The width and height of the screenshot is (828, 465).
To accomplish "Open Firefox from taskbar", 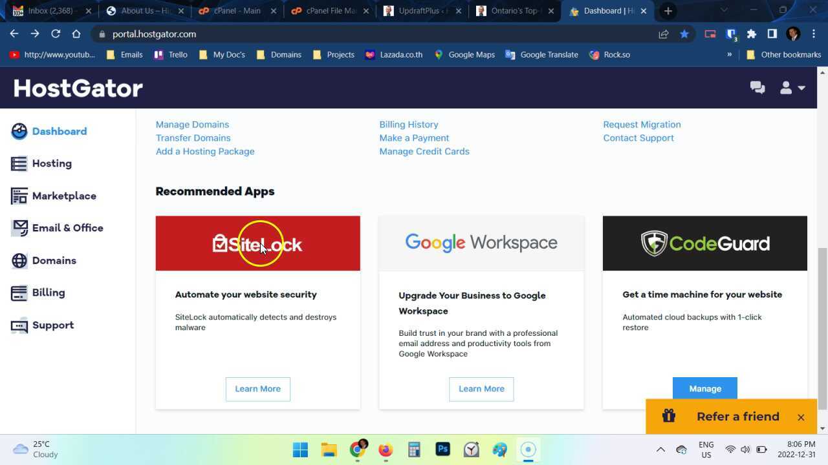I will [386, 449].
